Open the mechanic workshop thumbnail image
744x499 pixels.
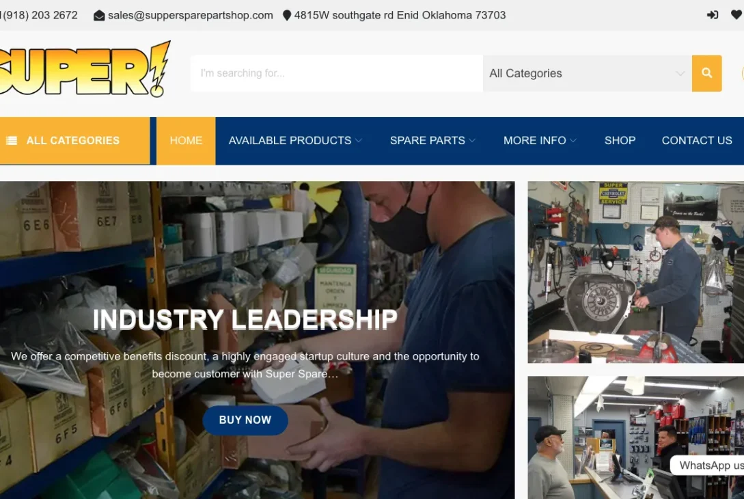[x=636, y=272]
